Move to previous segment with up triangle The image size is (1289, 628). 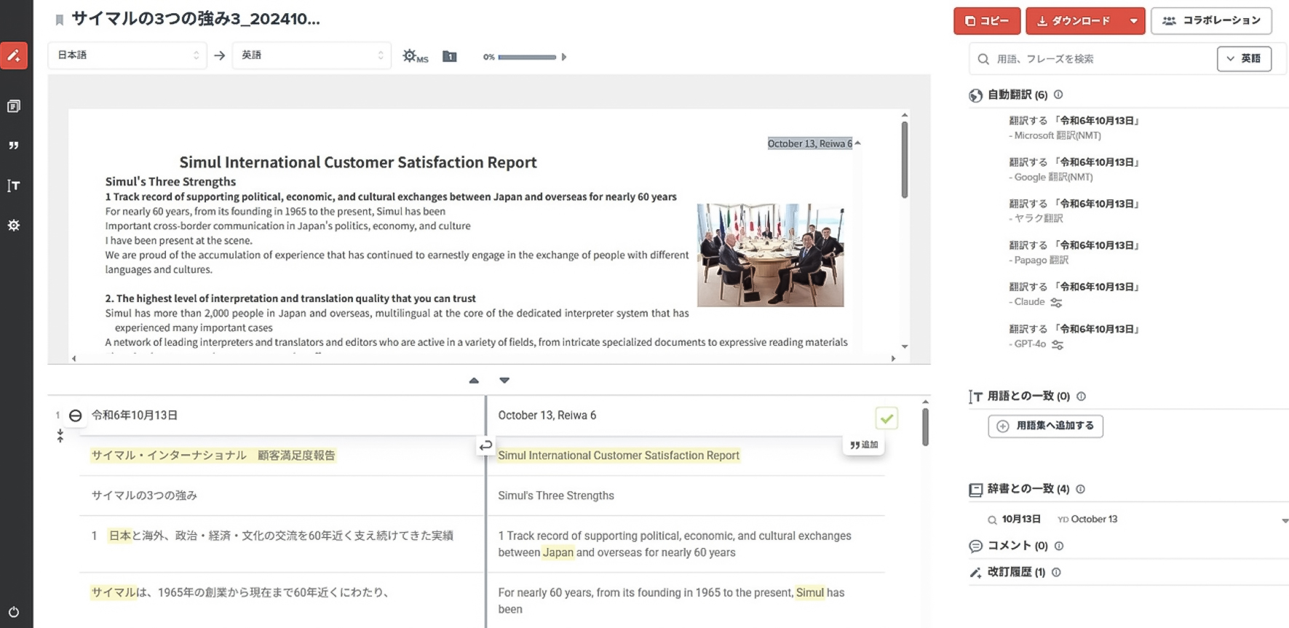coord(474,381)
